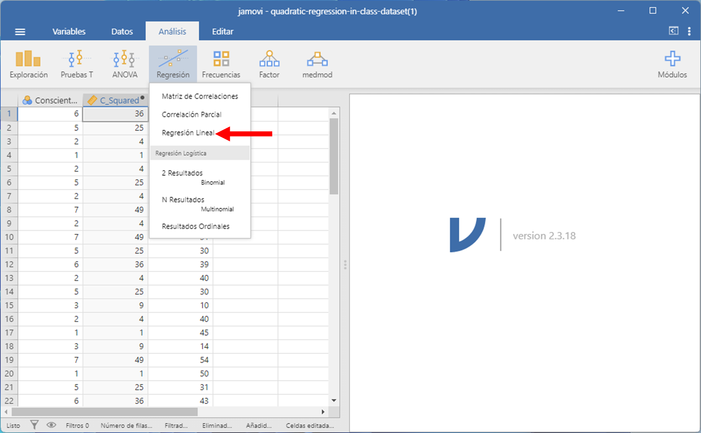
Task: Toggle the filters funnel icon
Action: [35, 425]
